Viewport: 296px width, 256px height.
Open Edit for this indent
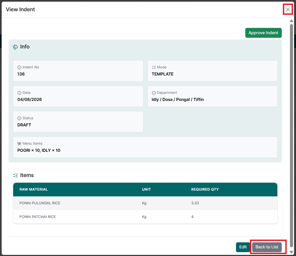pyautogui.click(x=243, y=247)
